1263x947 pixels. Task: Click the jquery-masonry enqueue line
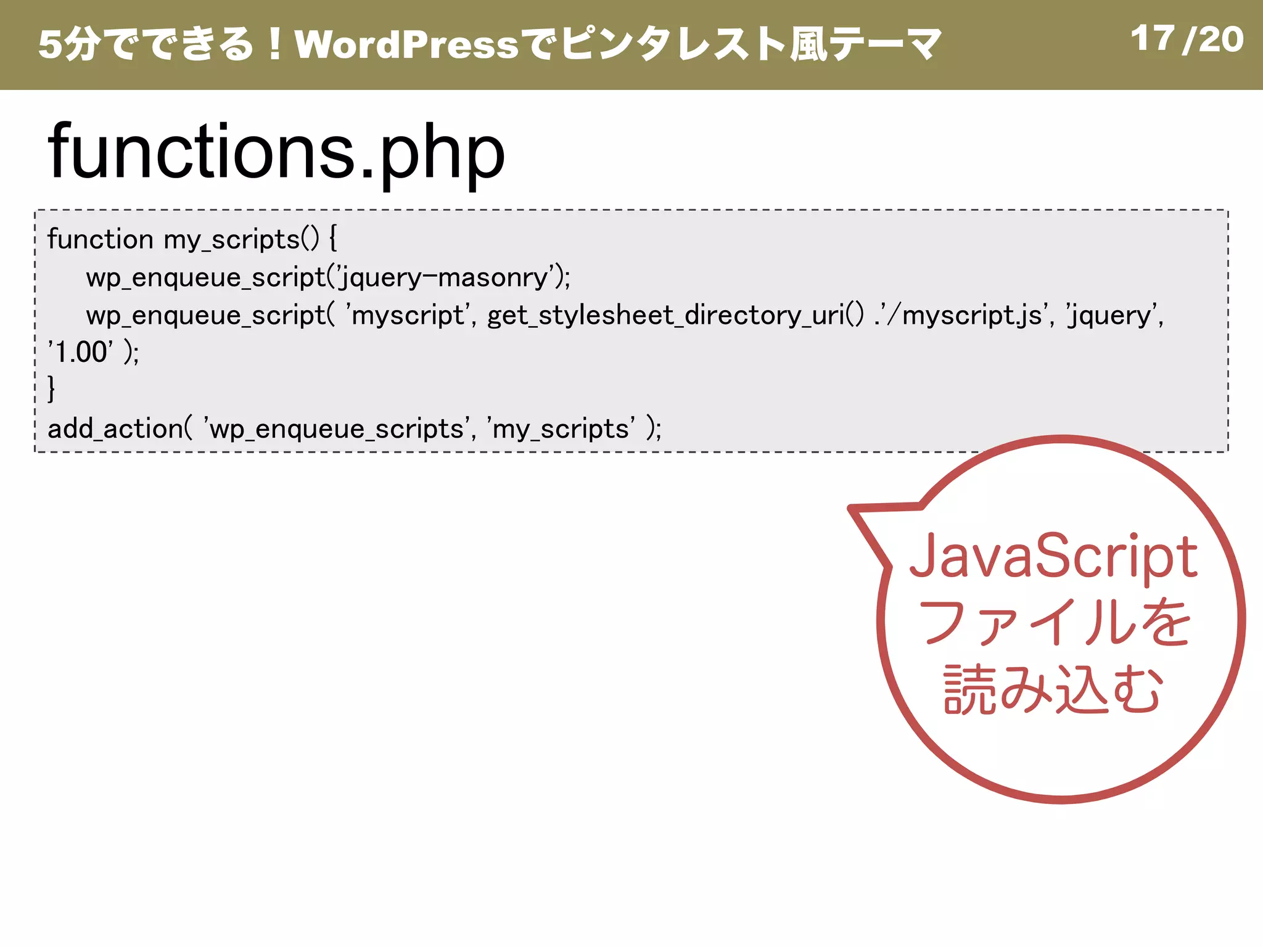(x=328, y=277)
